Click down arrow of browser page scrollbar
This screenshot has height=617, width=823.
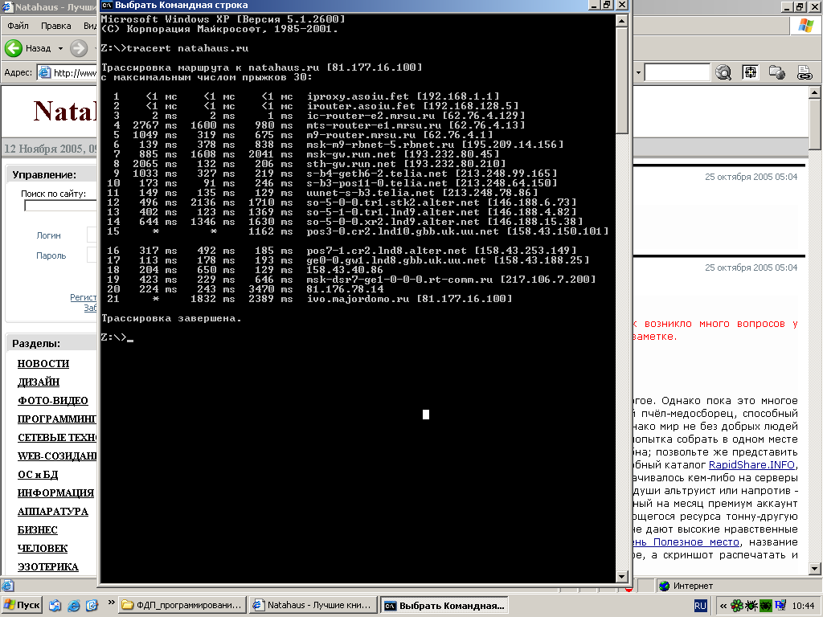click(815, 568)
